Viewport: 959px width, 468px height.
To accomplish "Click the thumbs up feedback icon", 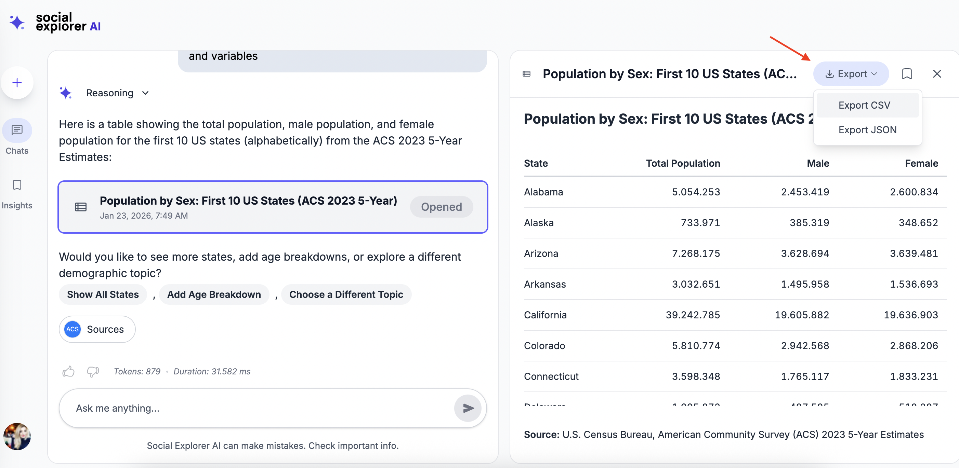I will [68, 371].
